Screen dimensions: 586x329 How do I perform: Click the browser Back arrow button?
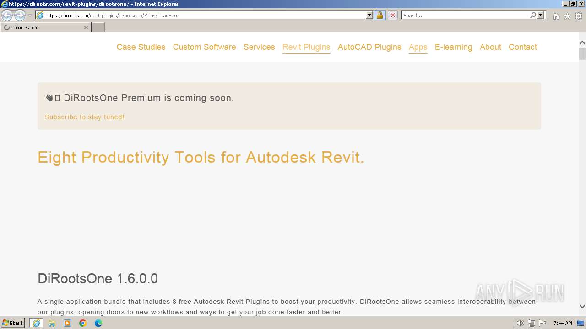pyautogui.click(x=7, y=15)
